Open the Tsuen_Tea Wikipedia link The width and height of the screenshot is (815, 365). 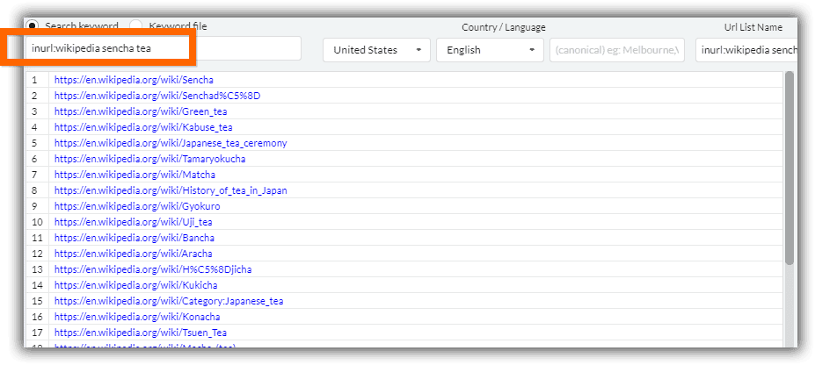141,333
